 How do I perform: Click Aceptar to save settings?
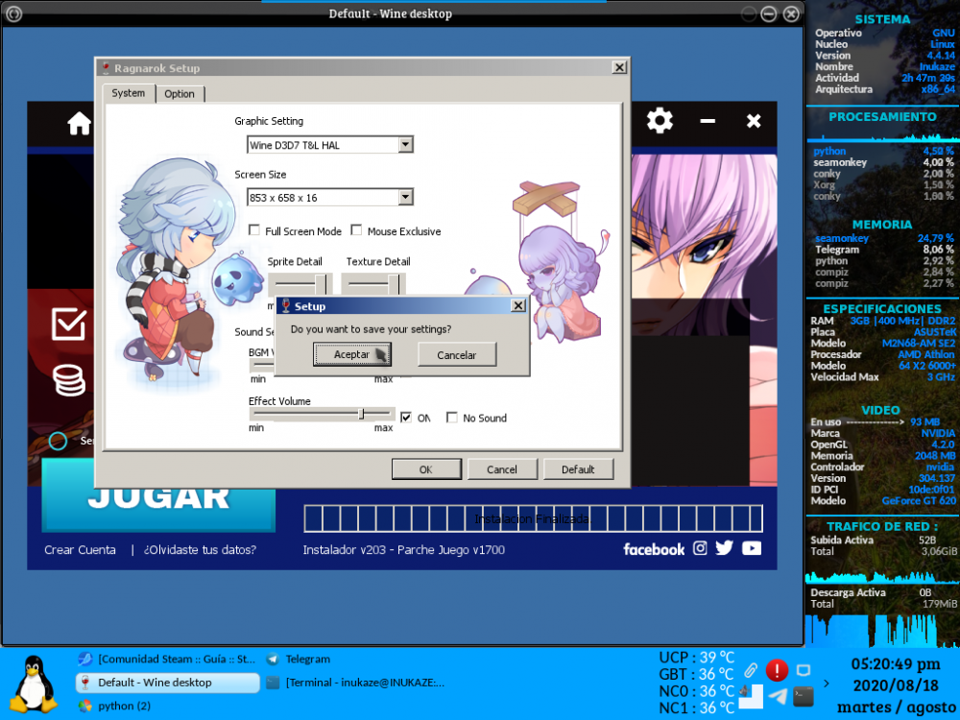351,354
